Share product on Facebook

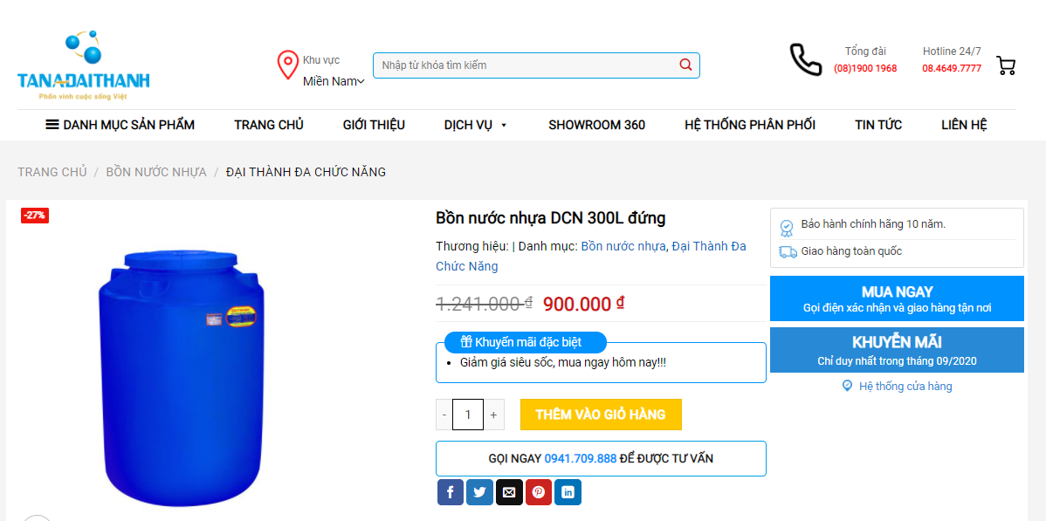451,492
